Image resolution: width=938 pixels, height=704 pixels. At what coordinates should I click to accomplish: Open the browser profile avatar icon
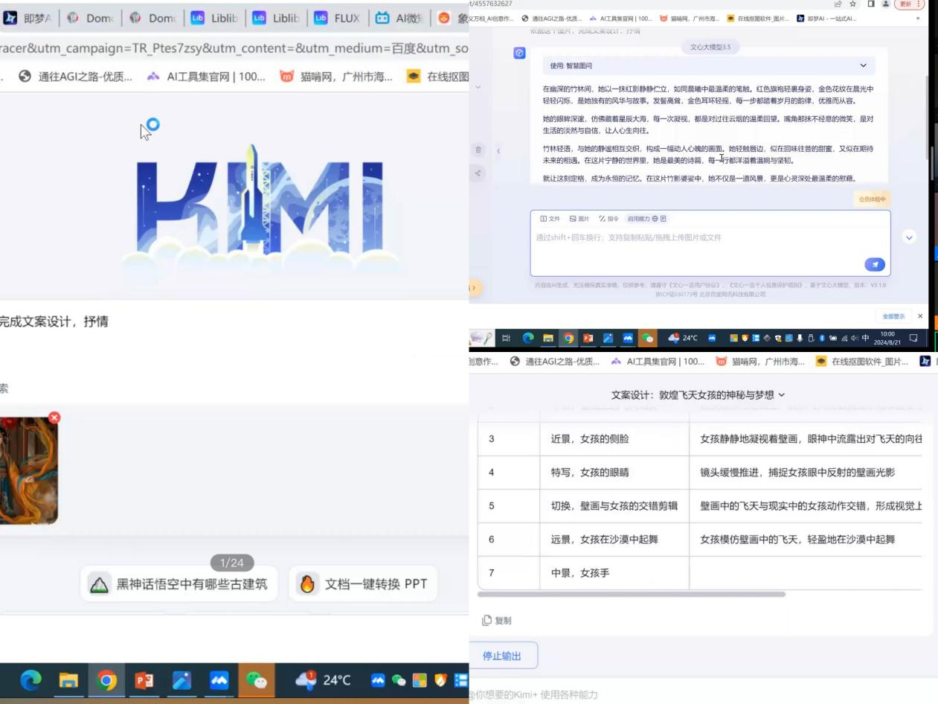tap(885, 4)
